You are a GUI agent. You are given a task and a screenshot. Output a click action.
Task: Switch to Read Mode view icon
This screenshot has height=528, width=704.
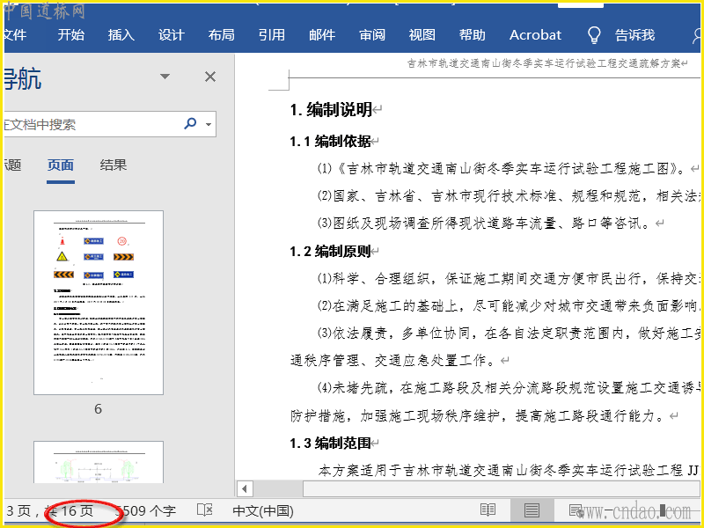tap(488, 510)
